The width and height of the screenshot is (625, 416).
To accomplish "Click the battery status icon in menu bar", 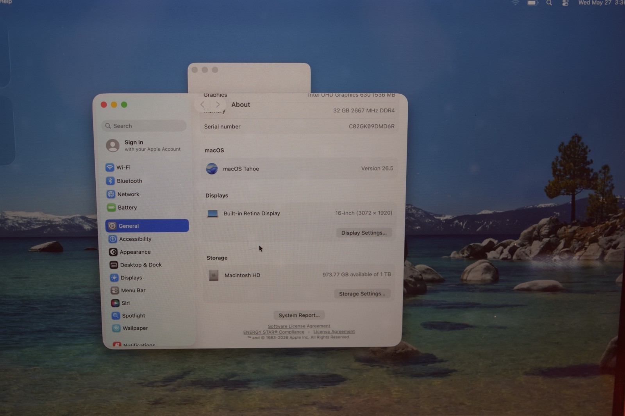I will point(532,3).
